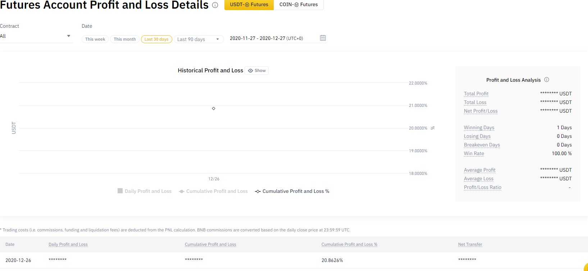588x271 pixels.
Task: Toggle Daily Profit and Loss legend series
Action: pyautogui.click(x=145, y=191)
